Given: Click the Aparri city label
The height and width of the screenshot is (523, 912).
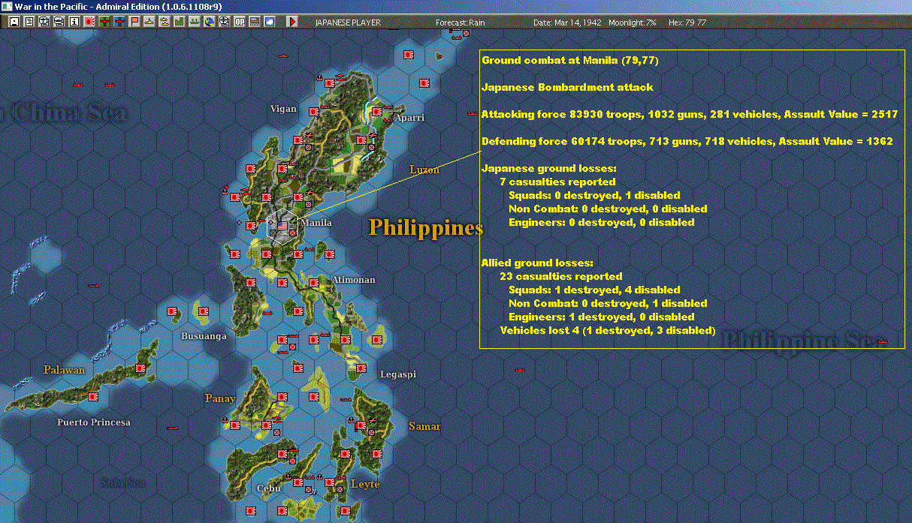Looking at the screenshot, I should click(409, 118).
